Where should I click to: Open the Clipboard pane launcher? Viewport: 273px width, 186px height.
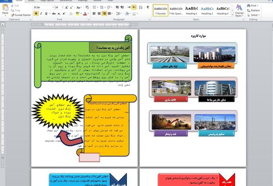click(31, 20)
